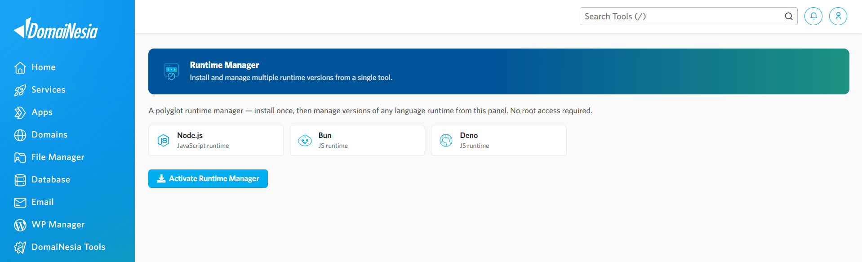Click the Runtime Manager heading text
Viewport: 862px width, 262px height.
(x=224, y=65)
